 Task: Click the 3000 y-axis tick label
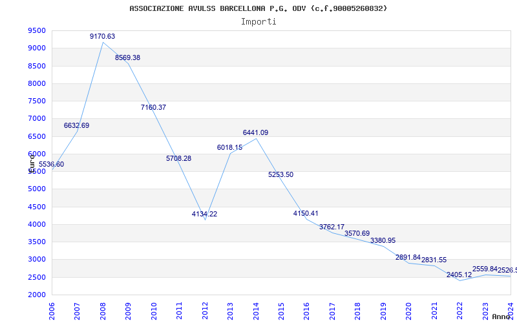pos(37,260)
